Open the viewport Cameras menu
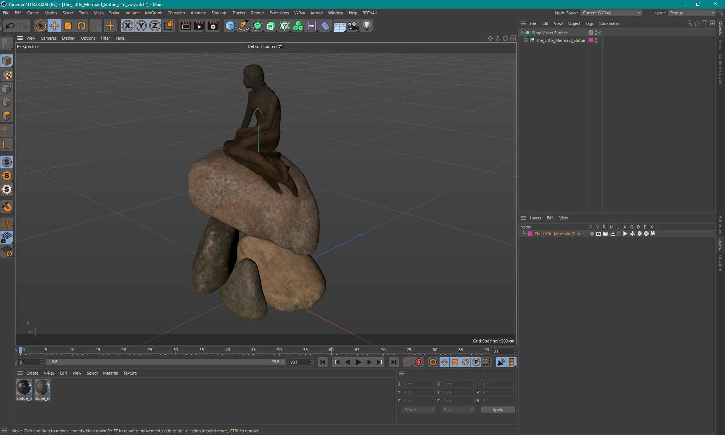This screenshot has width=725, height=435. pos(48,38)
